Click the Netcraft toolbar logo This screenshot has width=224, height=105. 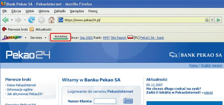[x=12, y=38]
